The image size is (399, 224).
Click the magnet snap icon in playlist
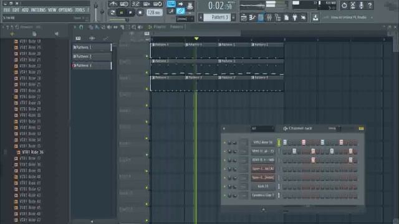point(81,27)
